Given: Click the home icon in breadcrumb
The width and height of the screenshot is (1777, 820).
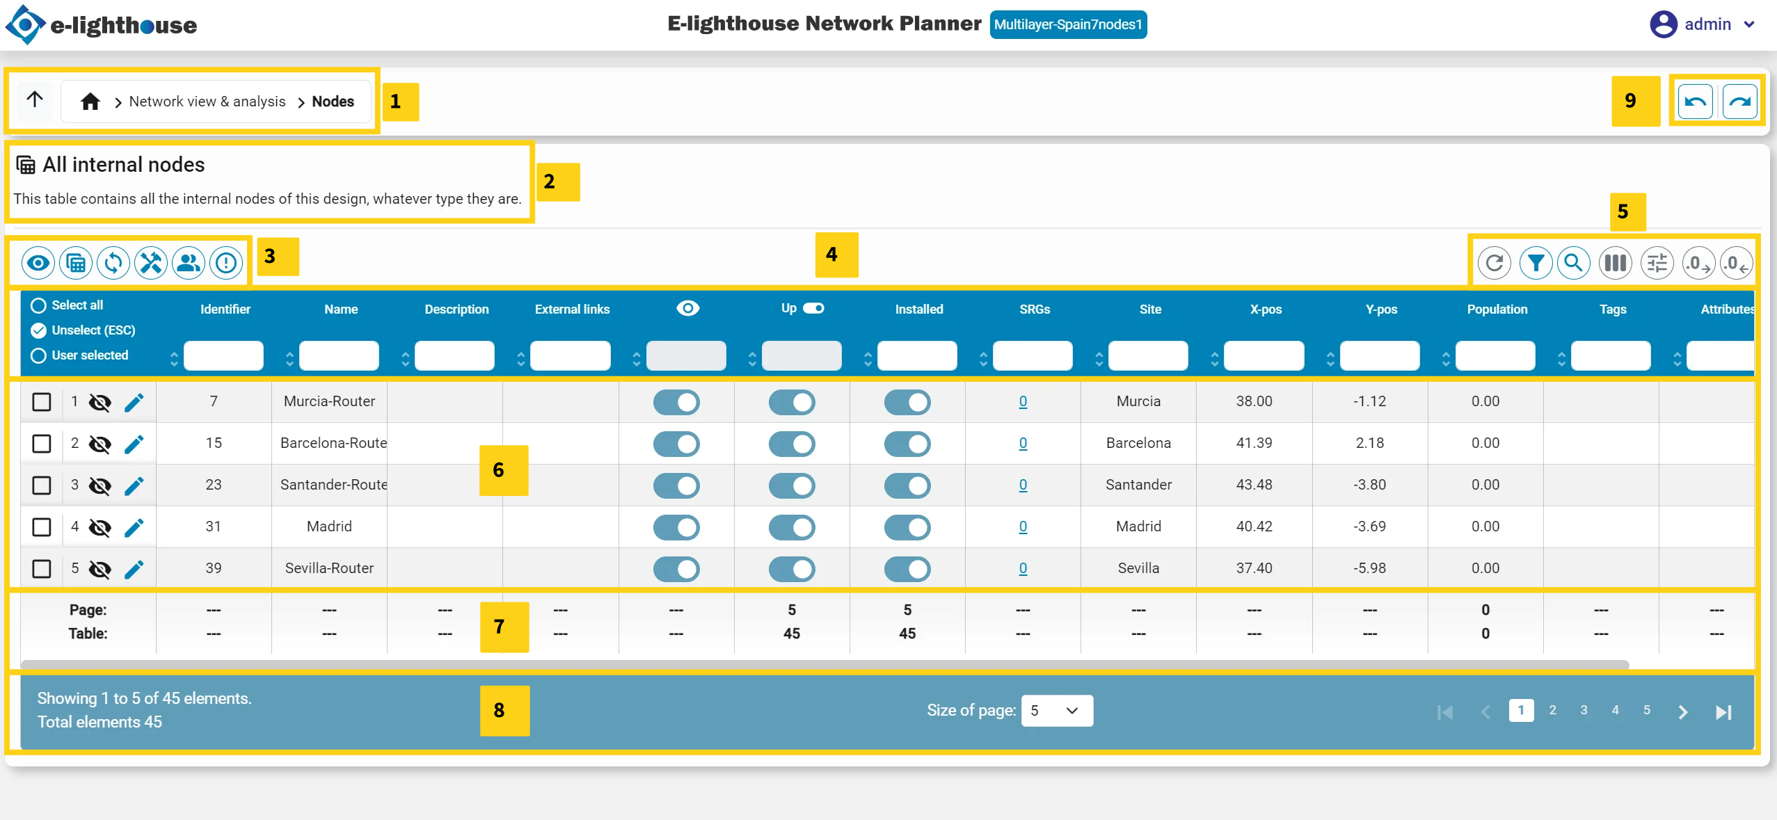Looking at the screenshot, I should 90,102.
